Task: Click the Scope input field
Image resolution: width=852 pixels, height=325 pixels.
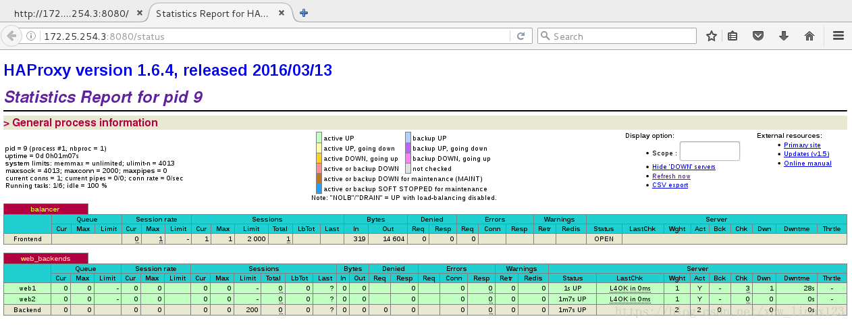Action: coord(710,151)
